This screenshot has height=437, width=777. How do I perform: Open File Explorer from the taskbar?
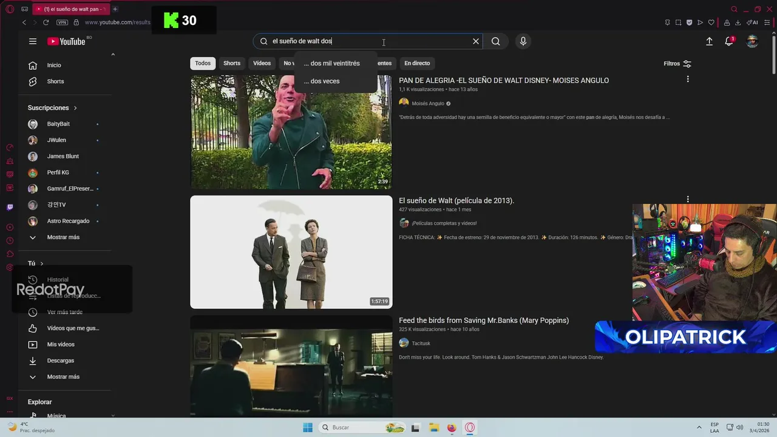click(x=433, y=427)
